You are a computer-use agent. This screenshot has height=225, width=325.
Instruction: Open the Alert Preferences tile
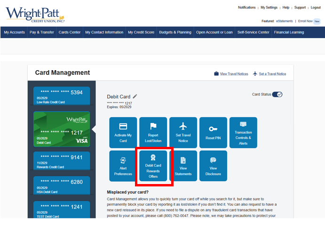click(x=123, y=166)
